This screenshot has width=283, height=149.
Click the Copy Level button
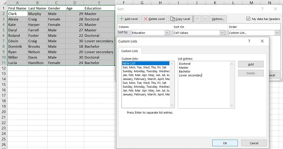click(x=180, y=19)
